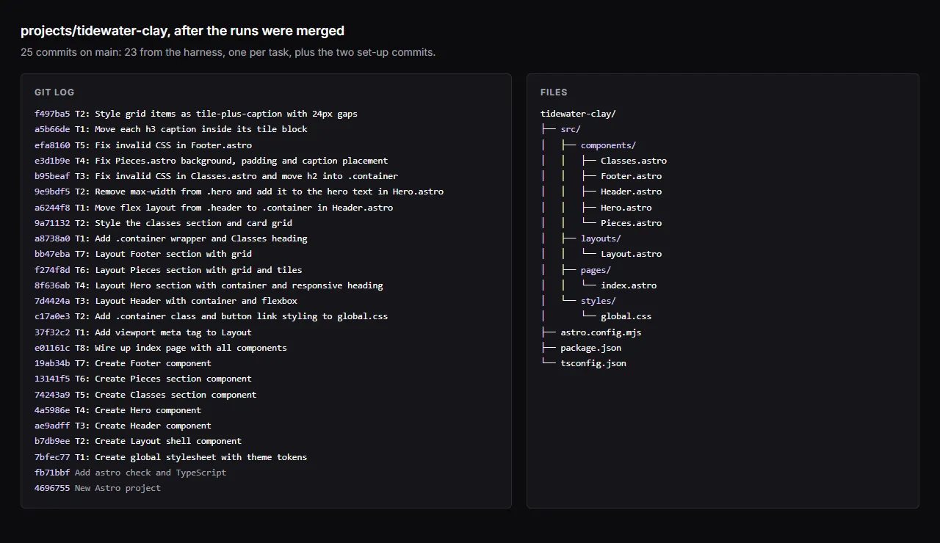Click astro.config.mjs in the file tree
This screenshot has height=543, width=940.
click(x=601, y=332)
